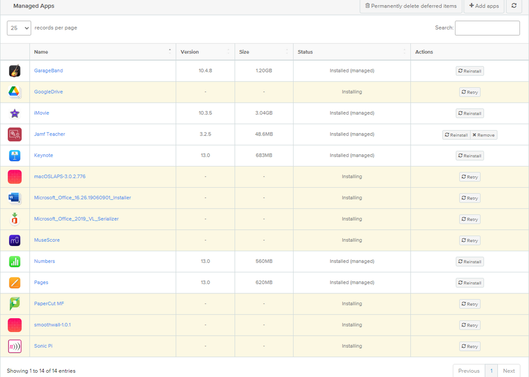This screenshot has width=529, height=377.
Task: Open the macOSLAPS-3.0.2.776 link
Action: (60, 177)
